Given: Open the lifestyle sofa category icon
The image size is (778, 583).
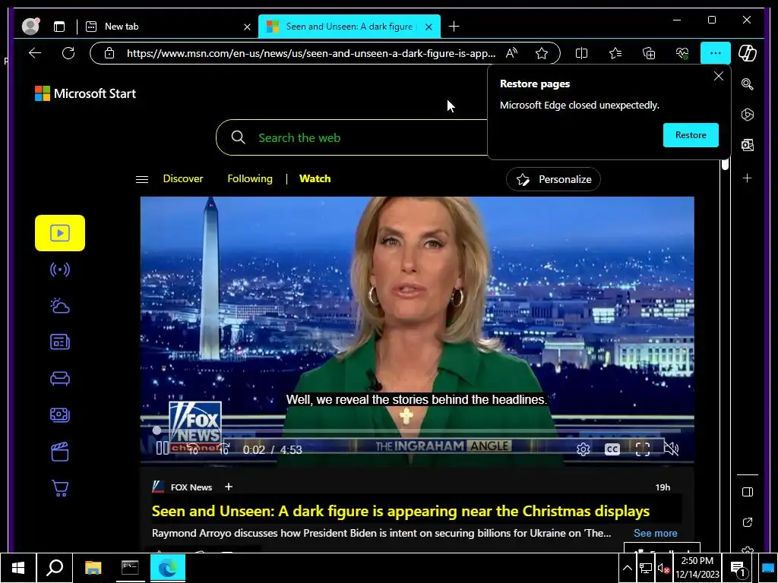Looking at the screenshot, I should pos(60,379).
